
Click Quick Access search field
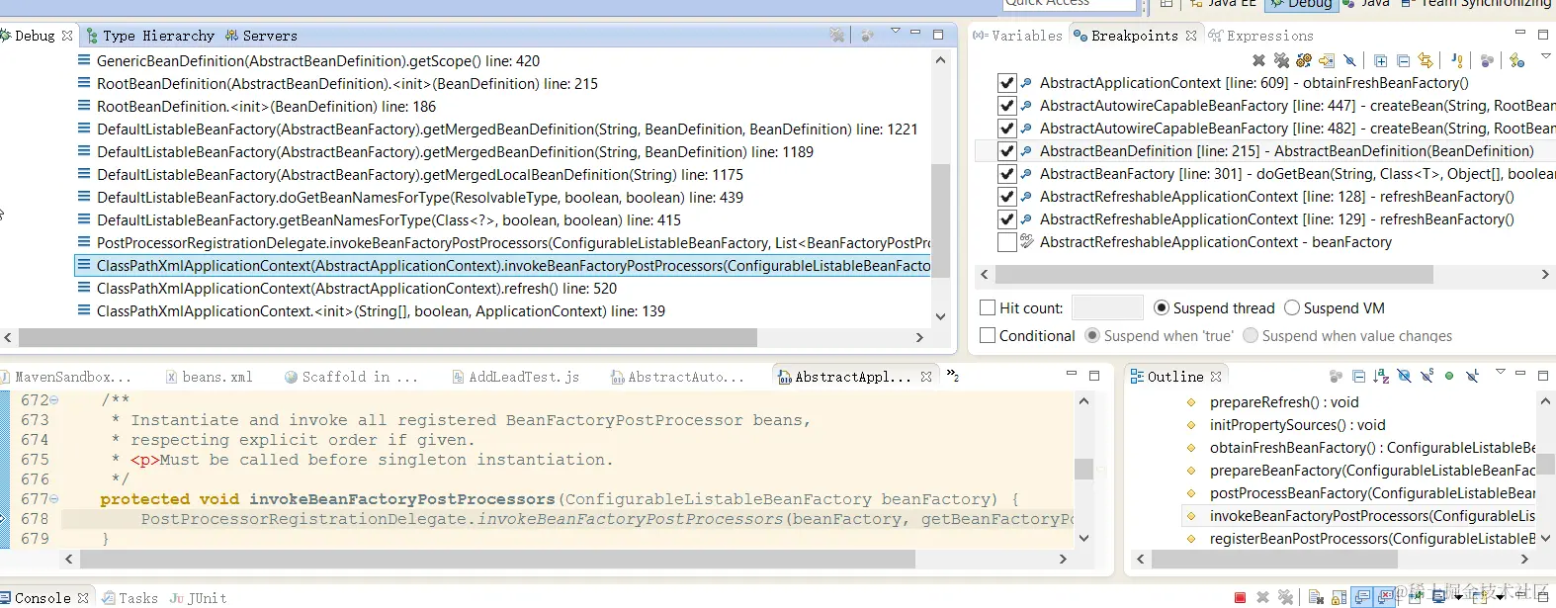pos(1070,4)
